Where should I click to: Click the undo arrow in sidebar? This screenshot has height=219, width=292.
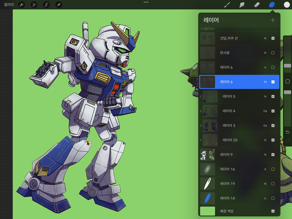287,132
